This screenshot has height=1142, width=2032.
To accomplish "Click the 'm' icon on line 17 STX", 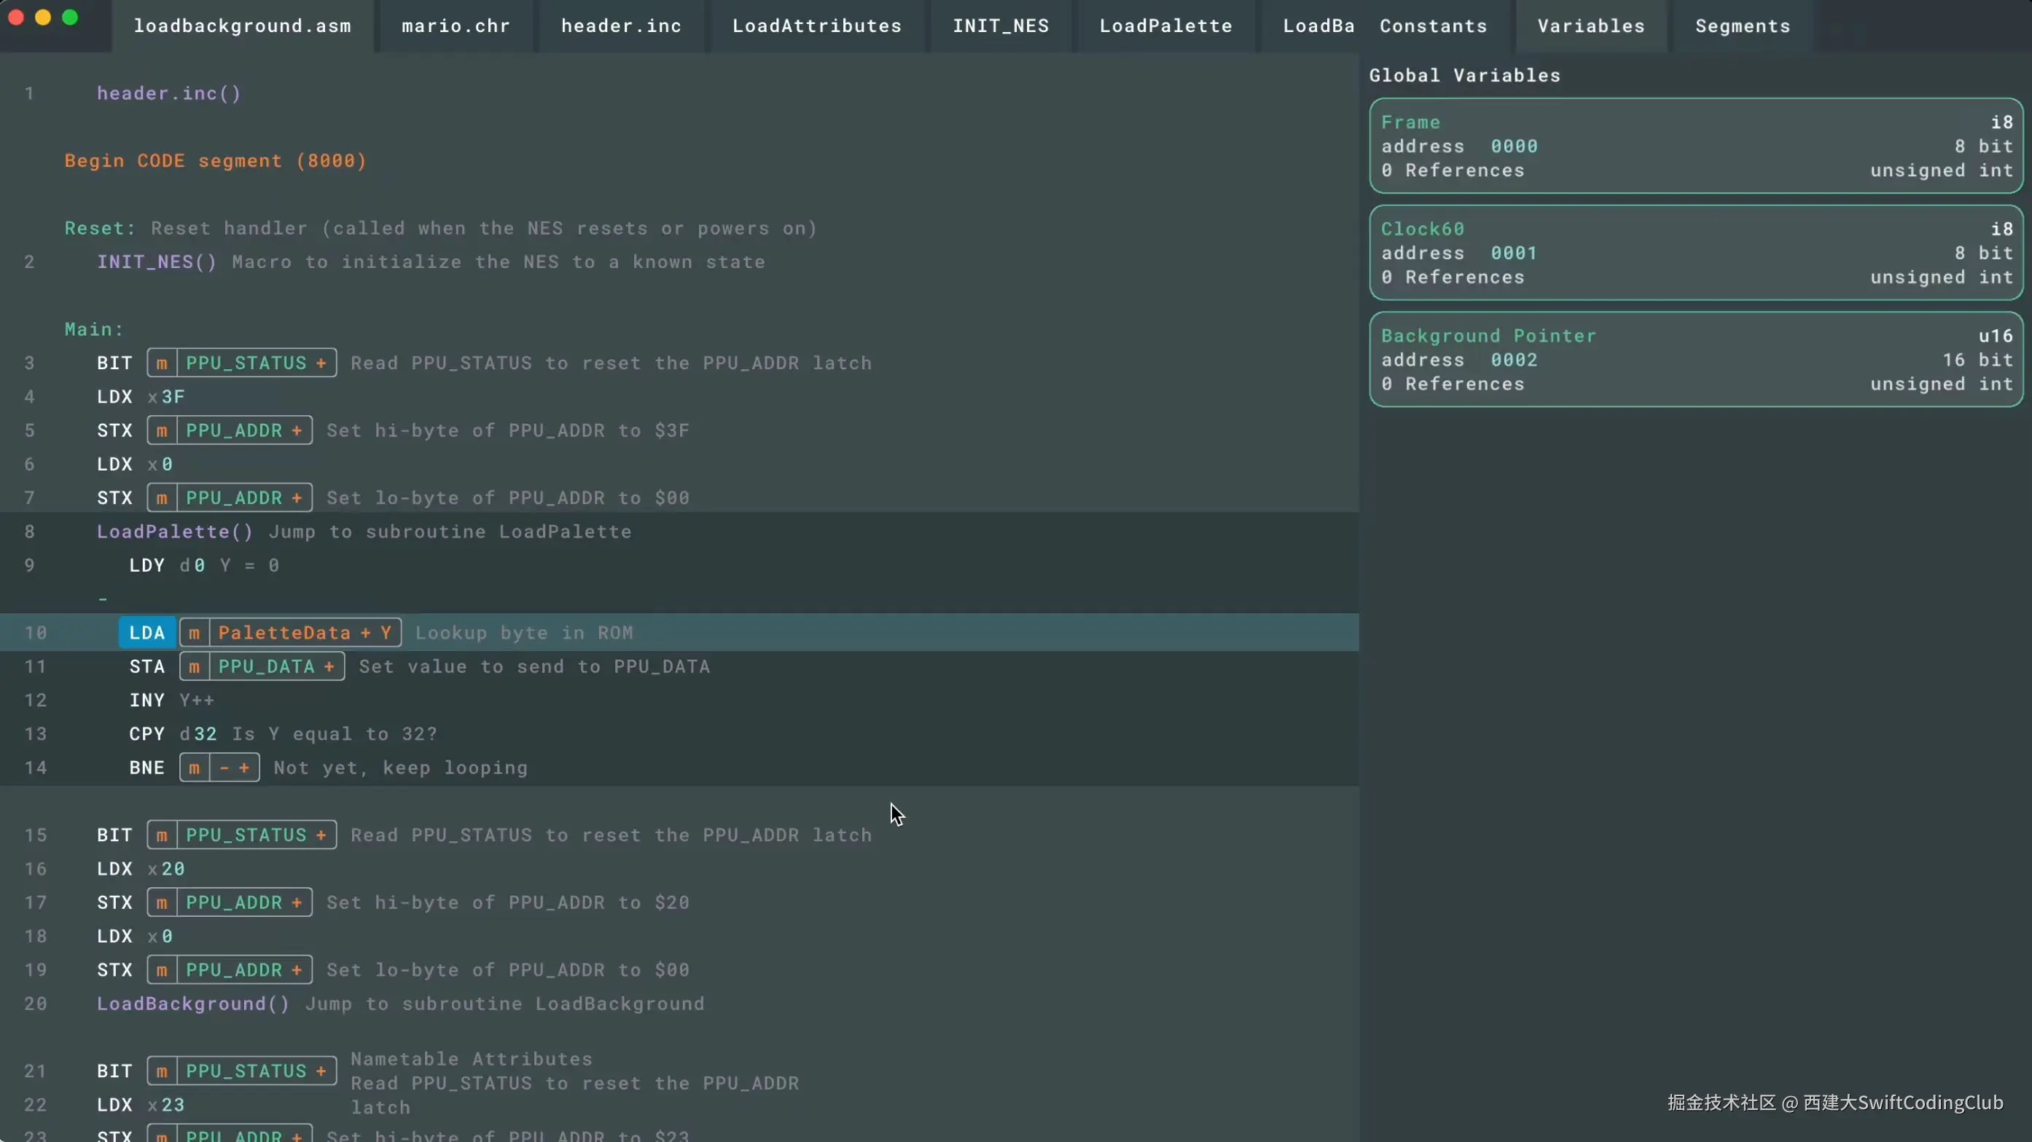I will [162, 902].
